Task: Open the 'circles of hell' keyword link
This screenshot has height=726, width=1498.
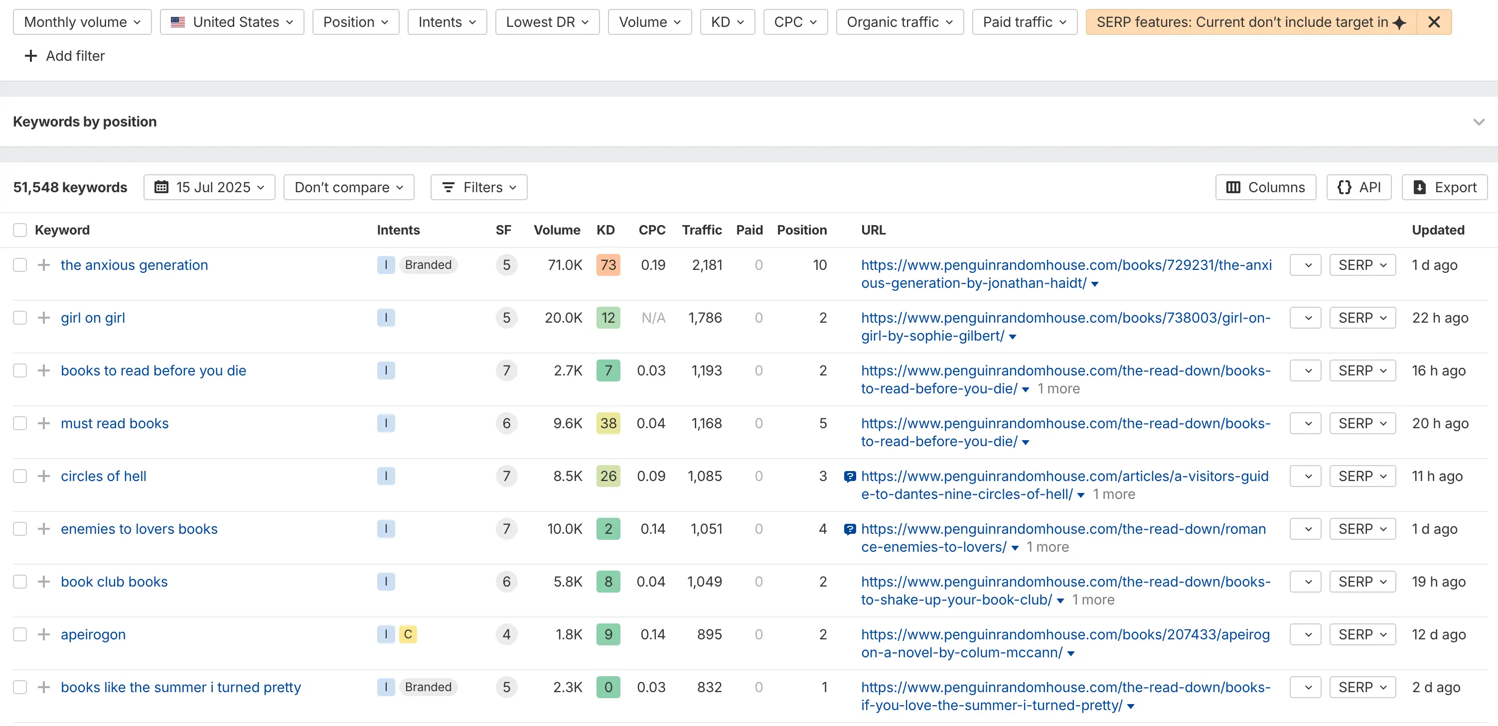Action: click(104, 476)
